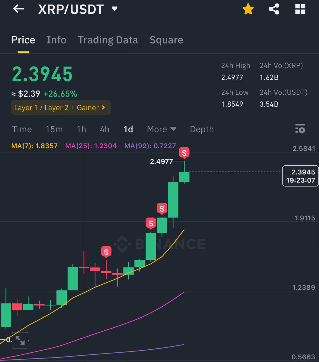Select the Time chart interval

pyautogui.click(x=22, y=129)
